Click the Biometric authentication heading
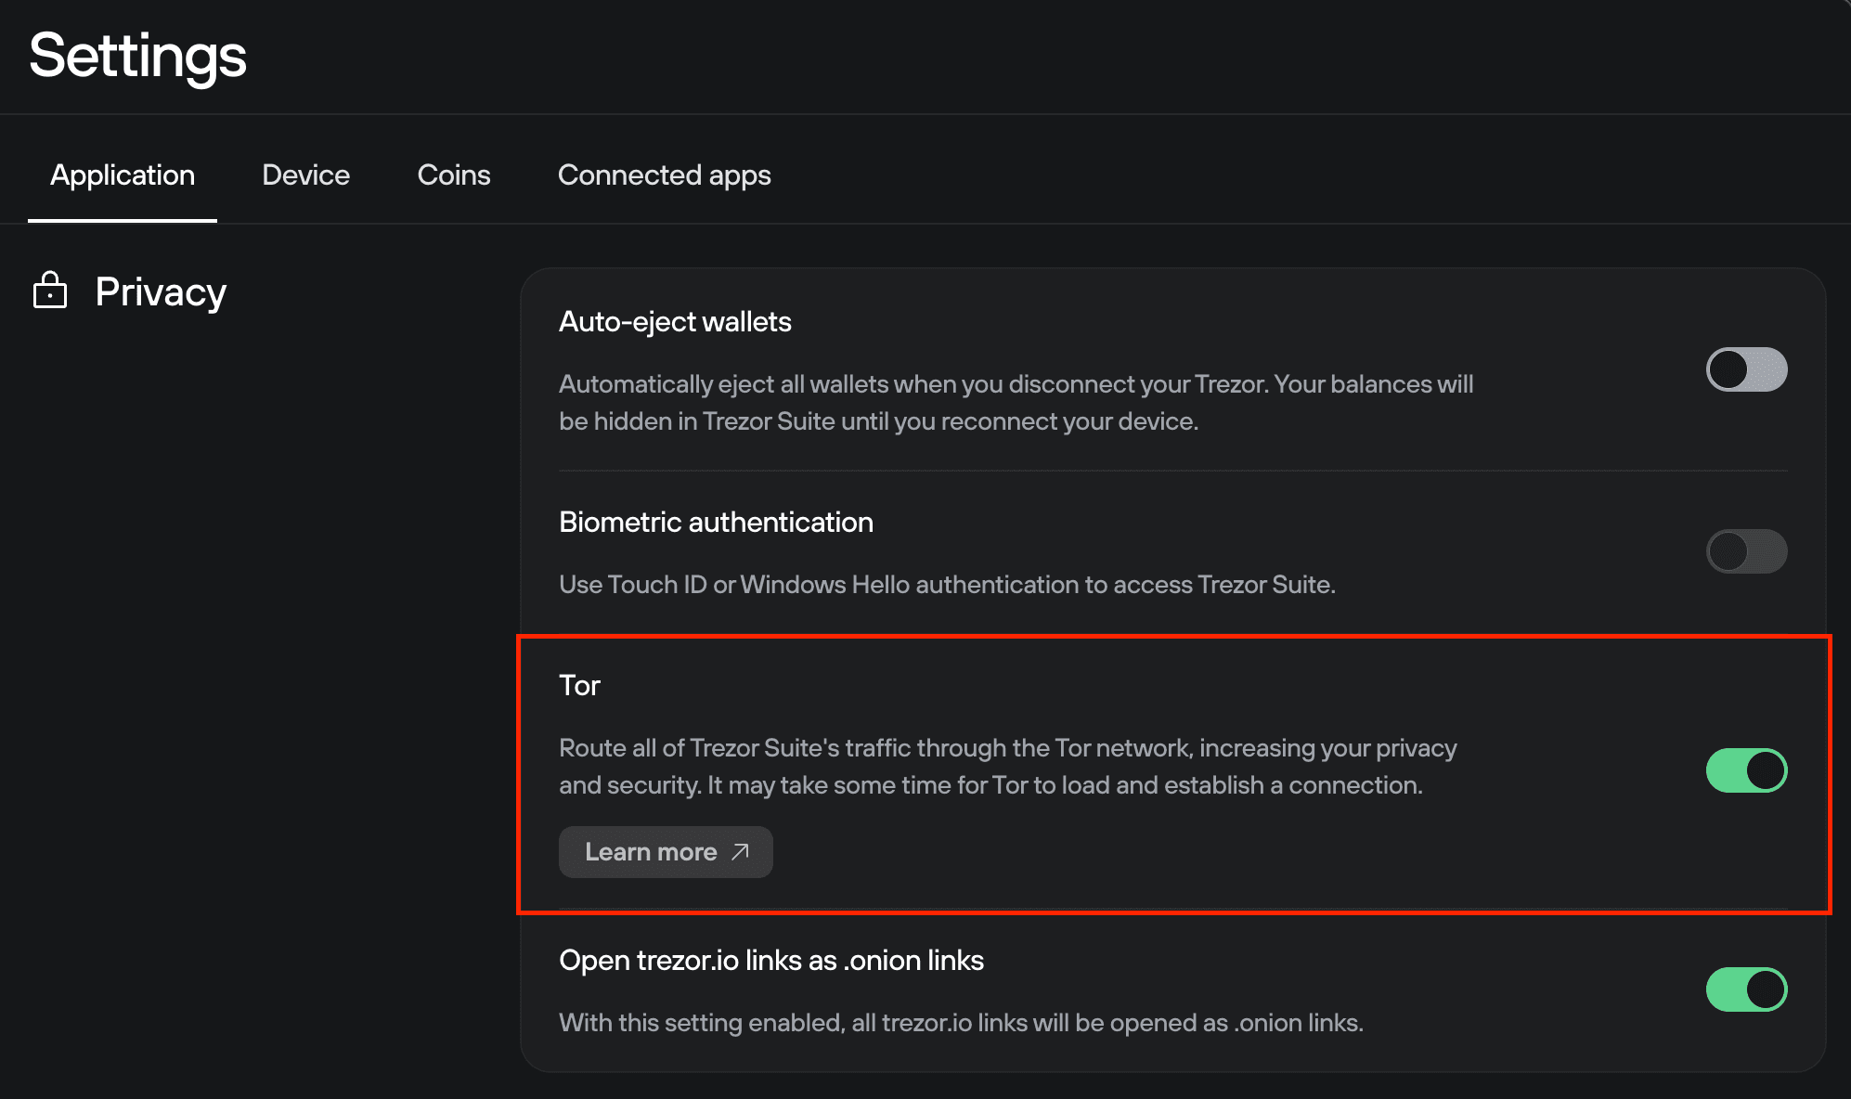 (x=716, y=522)
